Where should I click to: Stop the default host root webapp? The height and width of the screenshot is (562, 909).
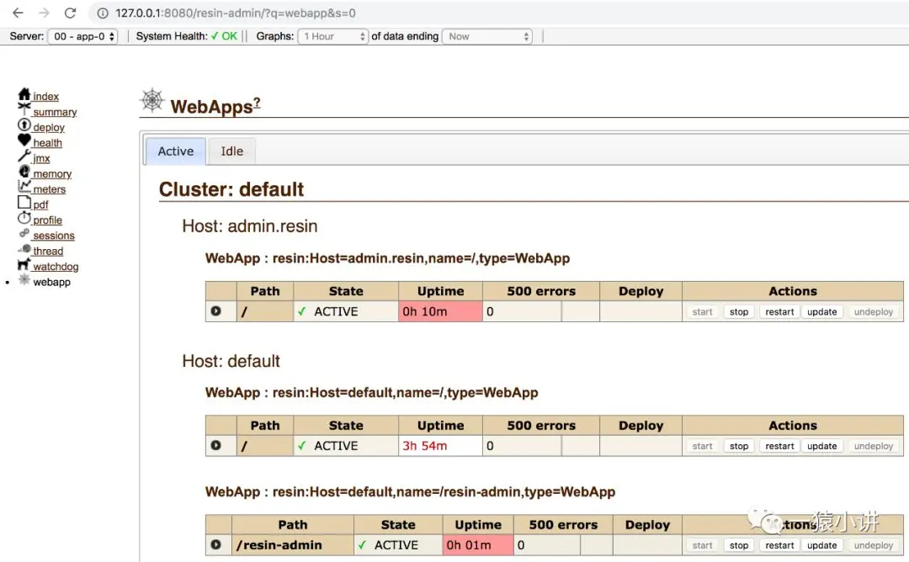[x=739, y=446]
